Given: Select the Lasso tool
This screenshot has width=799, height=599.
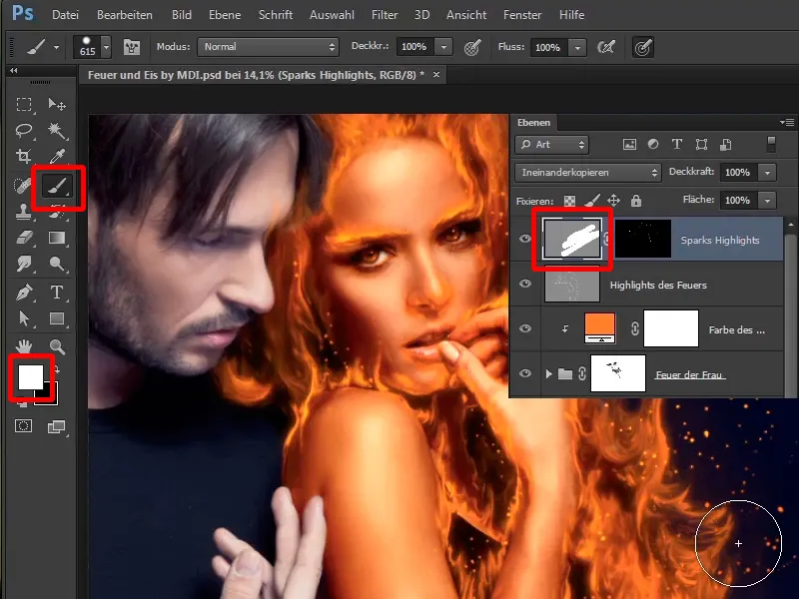Looking at the screenshot, I should pyautogui.click(x=24, y=131).
